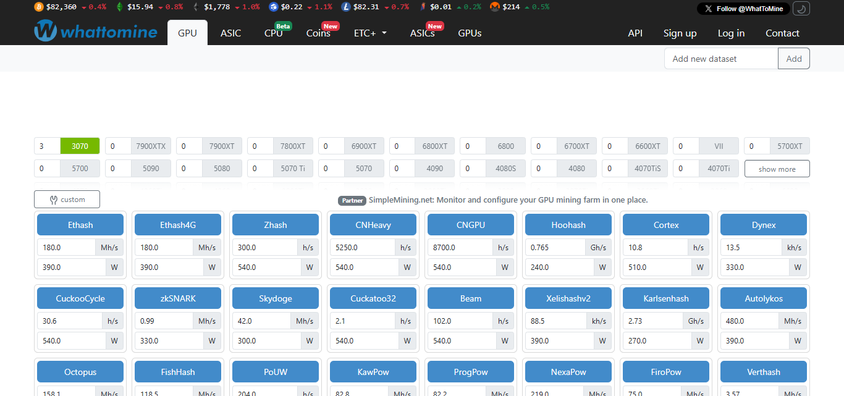Viewport: 844px width, 396px height.
Task: Expand GPU list with show more
Action: click(777, 169)
